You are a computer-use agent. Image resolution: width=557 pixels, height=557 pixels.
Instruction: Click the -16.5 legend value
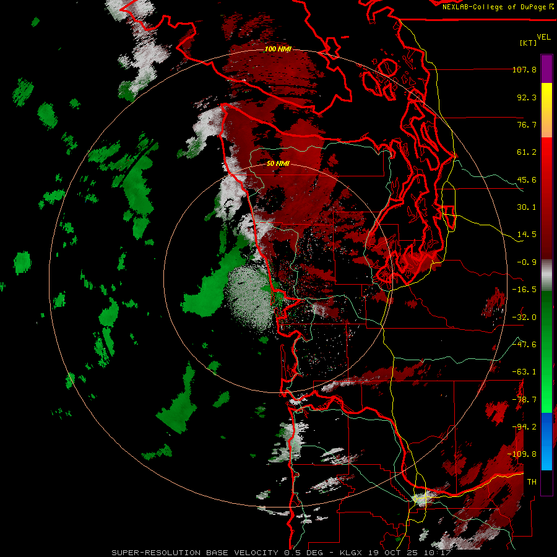click(524, 290)
